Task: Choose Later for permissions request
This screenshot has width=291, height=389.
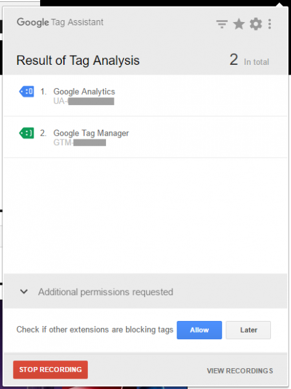Action: [248, 330]
